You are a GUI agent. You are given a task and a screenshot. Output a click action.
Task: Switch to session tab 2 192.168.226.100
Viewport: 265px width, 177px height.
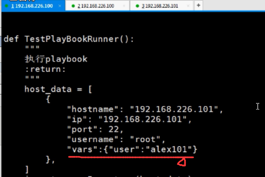(x=97, y=6)
